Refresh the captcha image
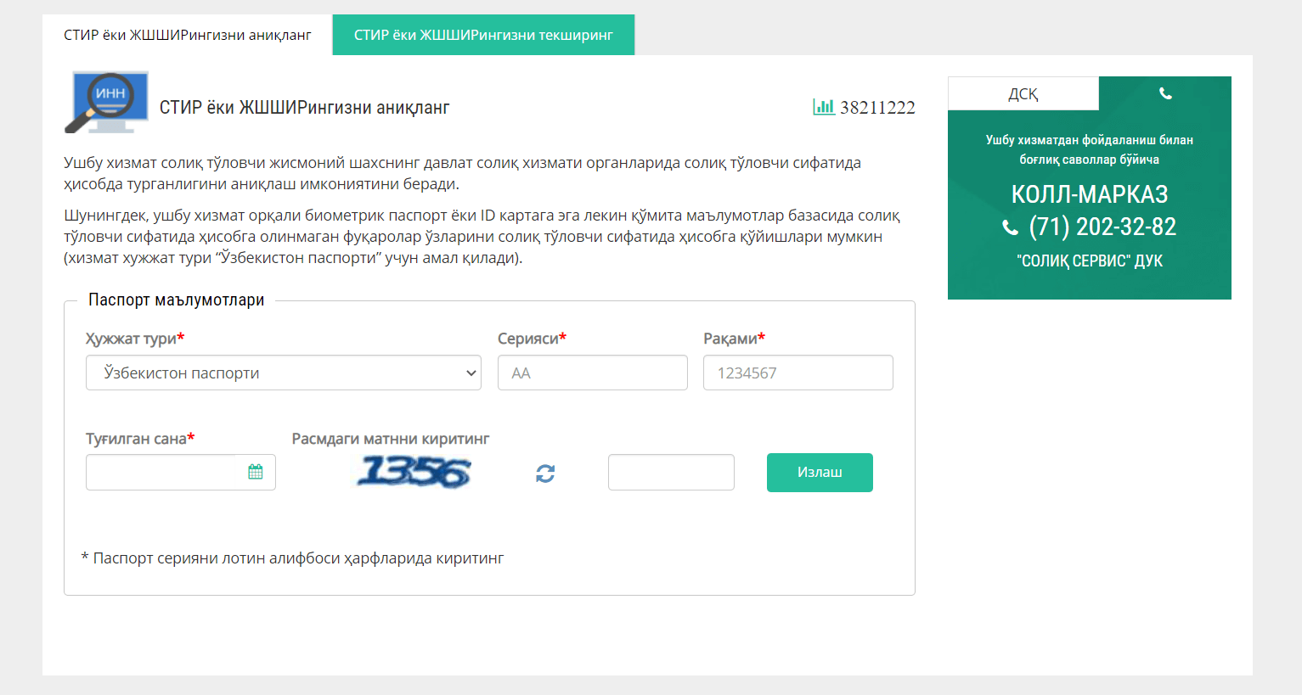This screenshot has height=695, width=1302. (545, 474)
